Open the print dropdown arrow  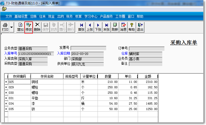(12, 27)
